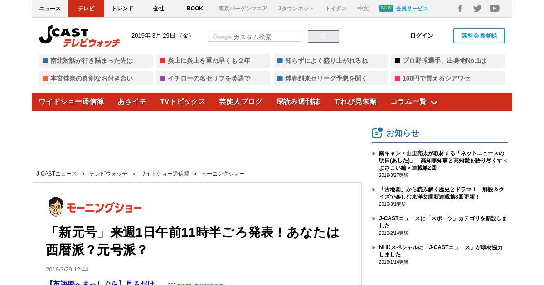The width and height of the screenshot is (544, 285).
Task: Open notice about 南キャン・山里亮太 article
Action: 443,161
